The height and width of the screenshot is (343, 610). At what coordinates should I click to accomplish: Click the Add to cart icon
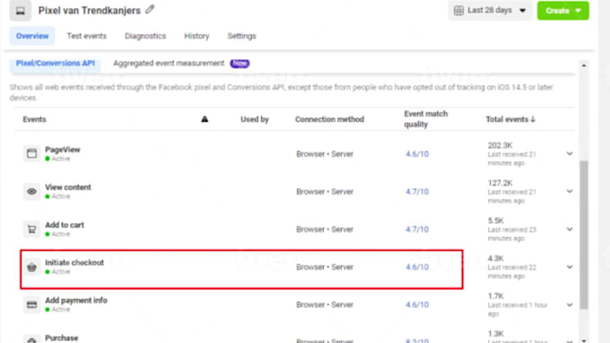(32, 229)
